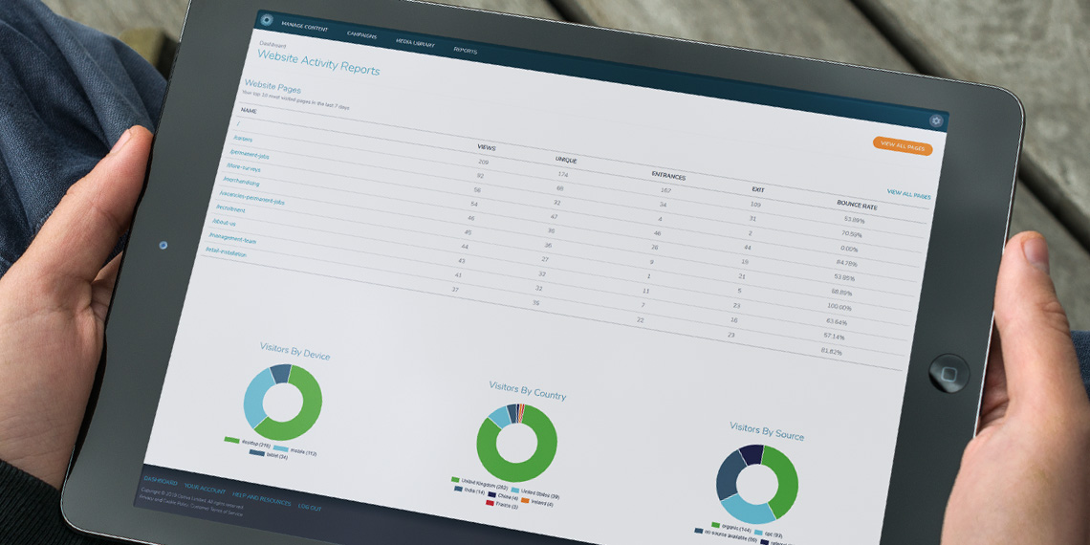Click the Website Pages heading
Image resolution: width=1090 pixels, height=545 pixels.
[272, 88]
